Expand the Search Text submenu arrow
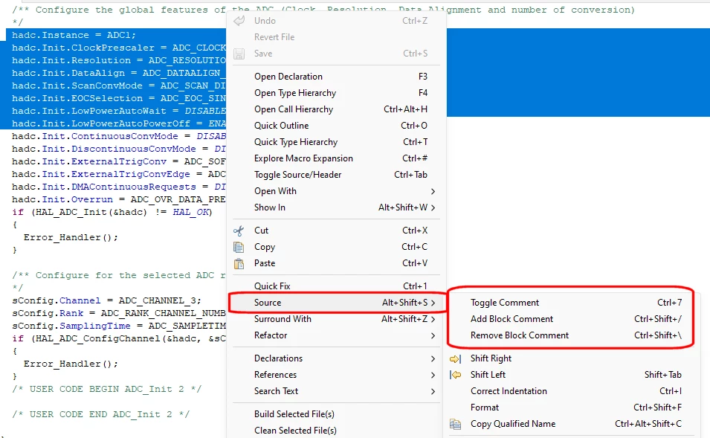Viewport: 710px width, 438px height. tap(433, 391)
